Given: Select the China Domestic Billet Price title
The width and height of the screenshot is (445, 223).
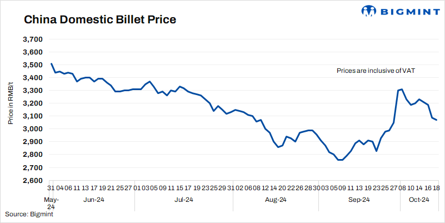Looking at the screenshot, I should tap(99, 20).
